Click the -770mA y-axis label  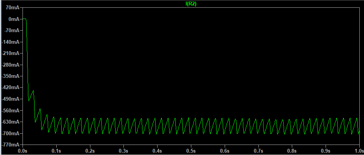[x=11, y=145]
